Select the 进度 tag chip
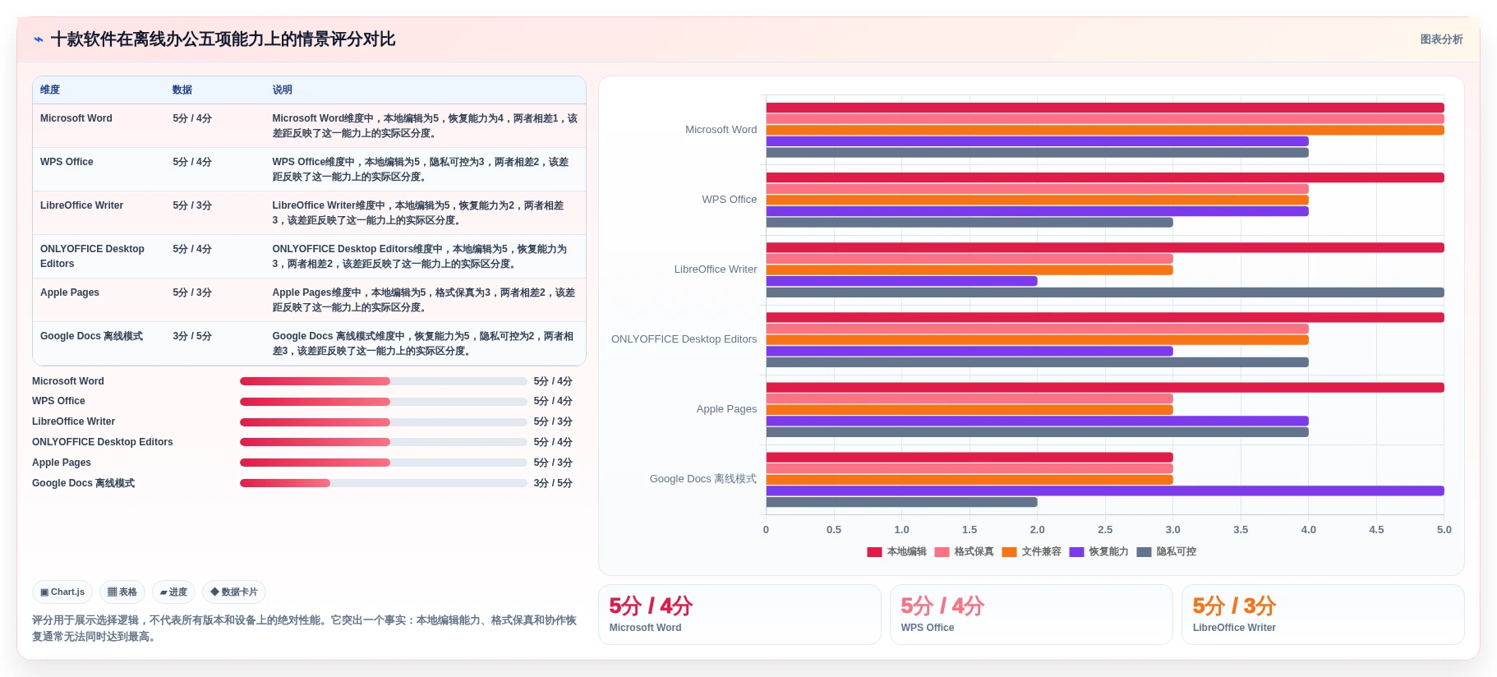The image size is (1497, 677). pos(173,592)
